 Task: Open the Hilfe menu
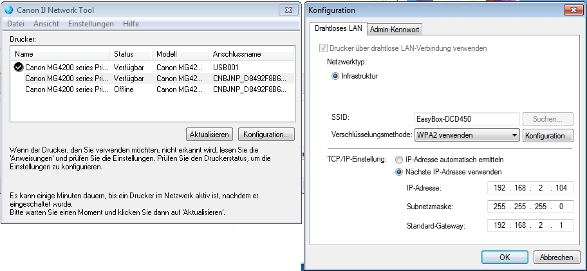(x=131, y=24)
